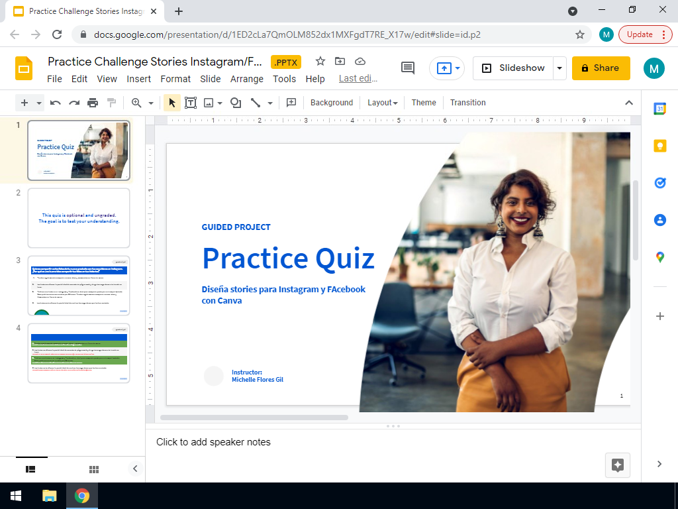Click the yellow Share button
Screen dimensions: 678x509
click(601, 68)
